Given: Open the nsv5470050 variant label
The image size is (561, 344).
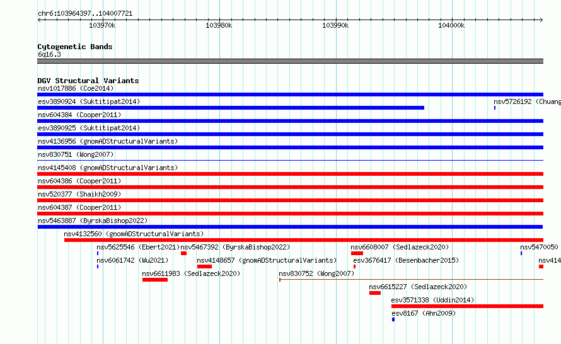Looking at the screenshot, I should 539,247.
